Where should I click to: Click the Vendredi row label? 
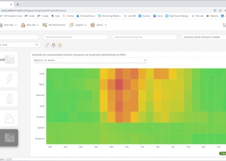(40, 117)
